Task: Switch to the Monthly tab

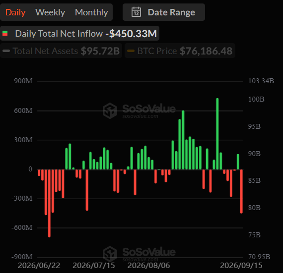Action: (x=91, y=12)
